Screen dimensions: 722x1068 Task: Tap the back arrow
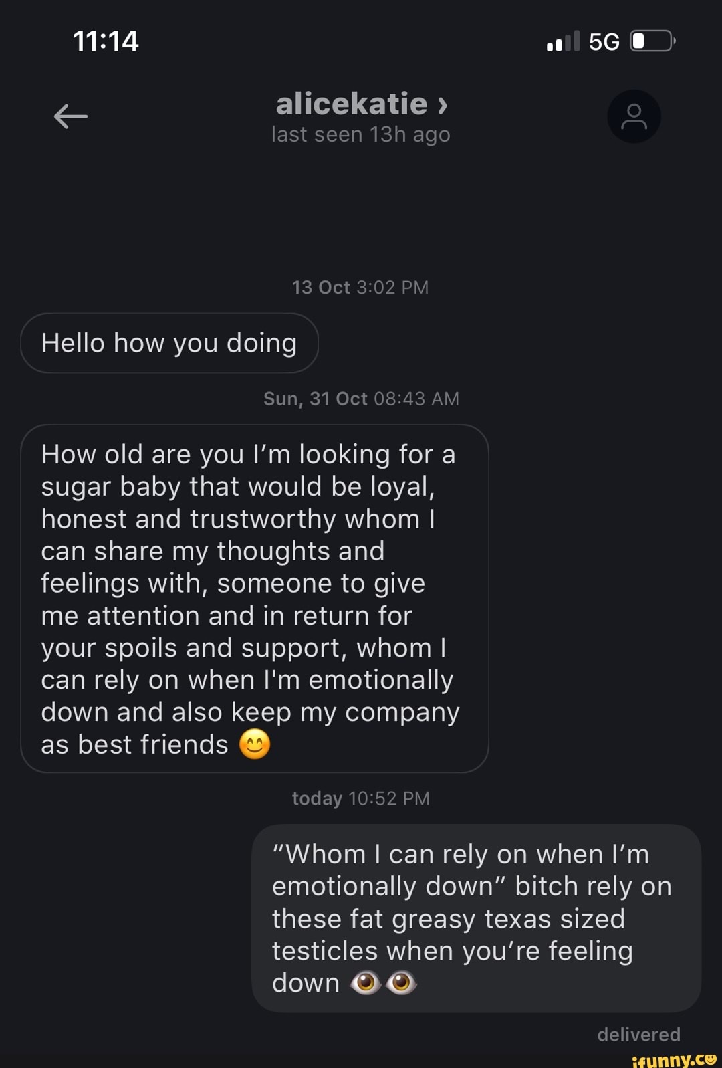[71, 116]
